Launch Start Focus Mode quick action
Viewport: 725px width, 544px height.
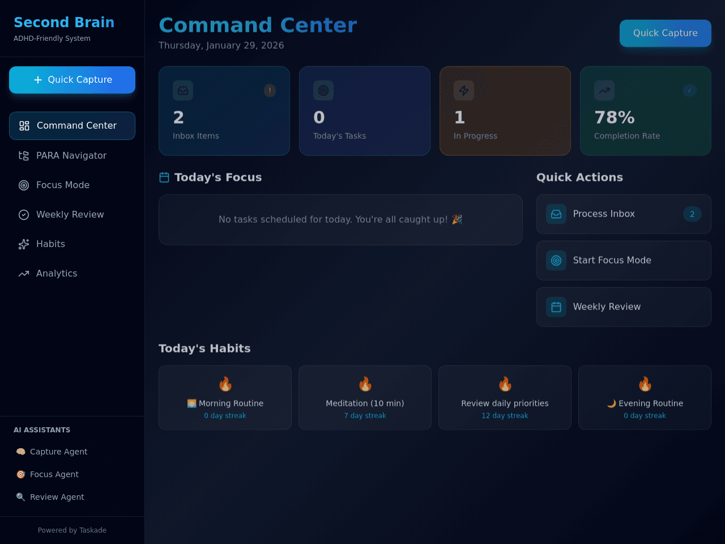click(624, 261)
